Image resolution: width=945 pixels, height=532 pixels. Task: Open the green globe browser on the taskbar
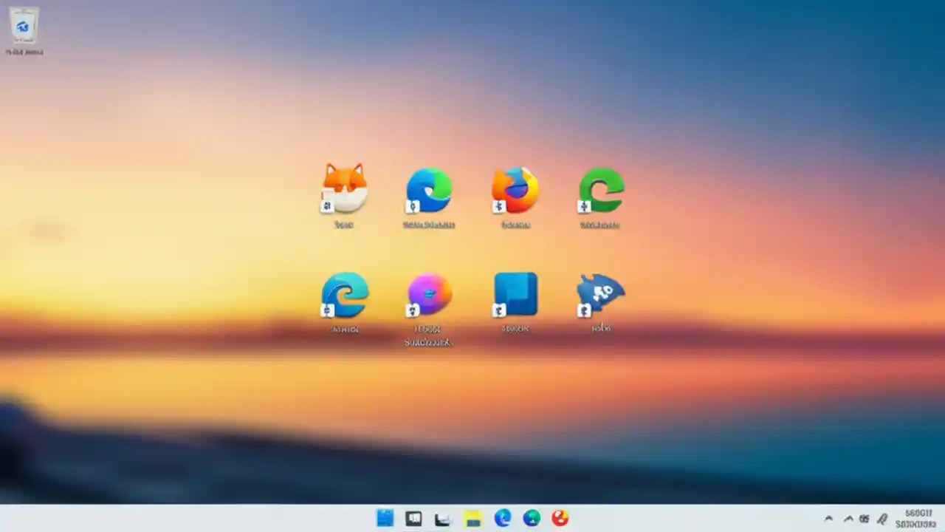[531, 518]
